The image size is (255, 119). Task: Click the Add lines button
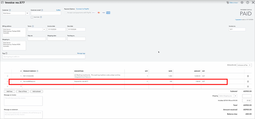tap(10, 91)
